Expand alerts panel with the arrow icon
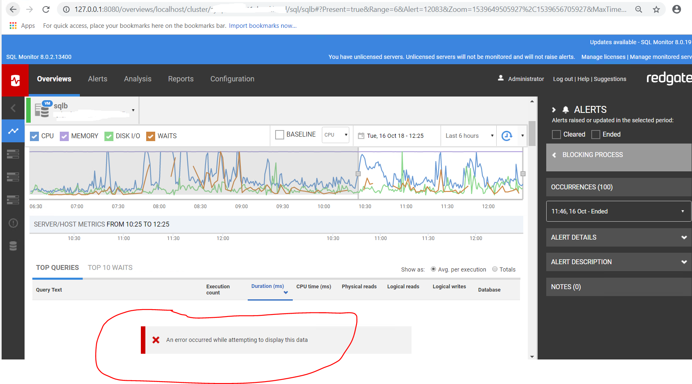Viewport: 692px width, 384px height. pyautogui.click(x=554, y=110)
